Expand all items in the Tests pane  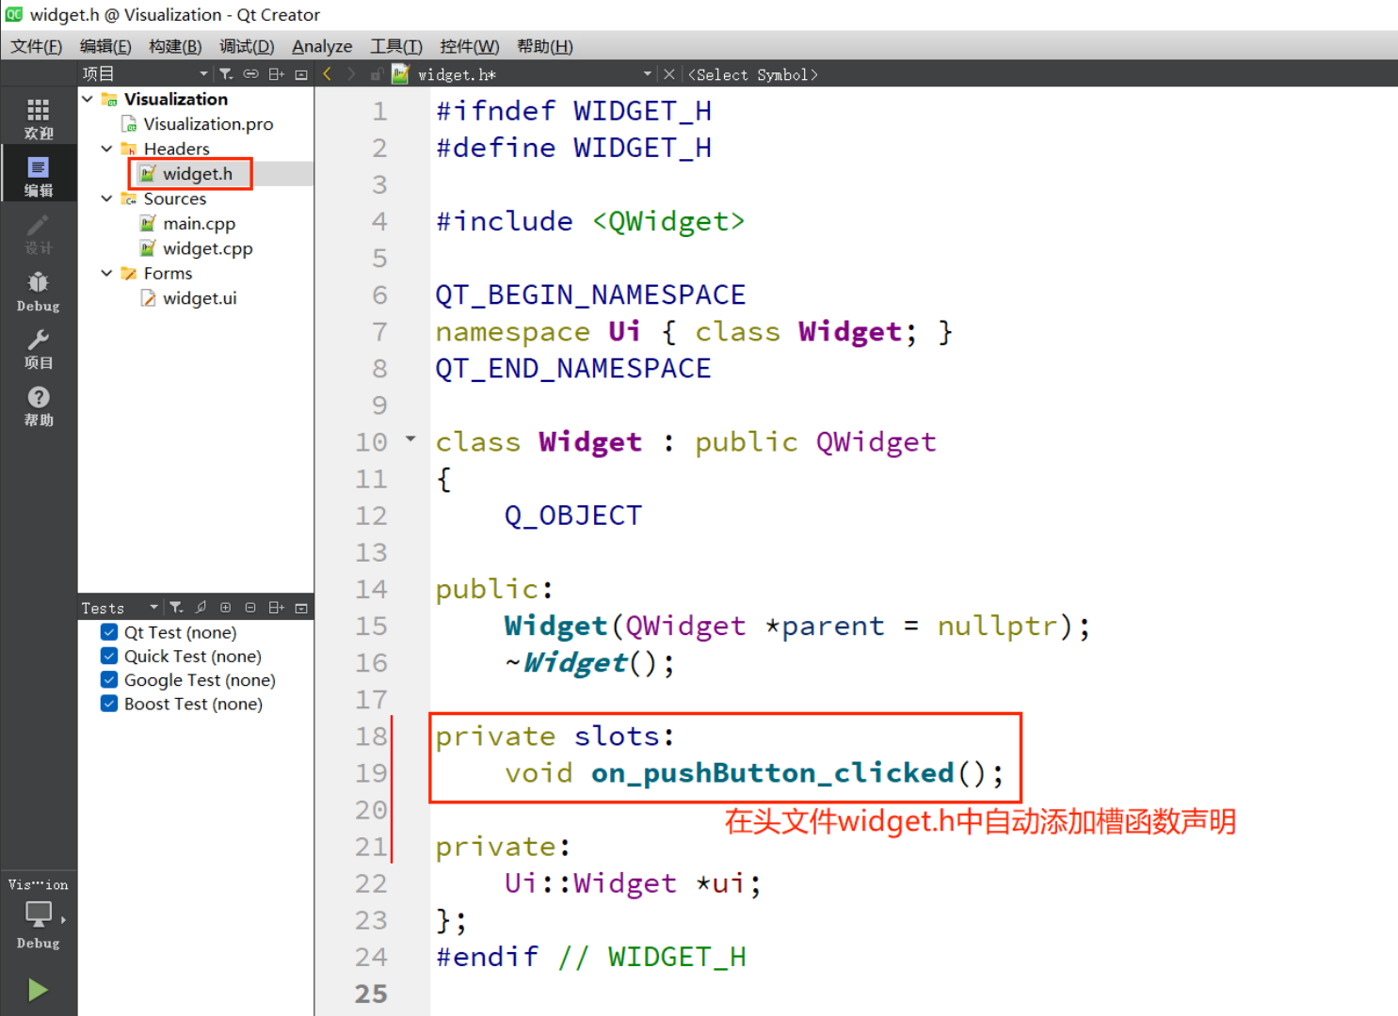(225, 608)
